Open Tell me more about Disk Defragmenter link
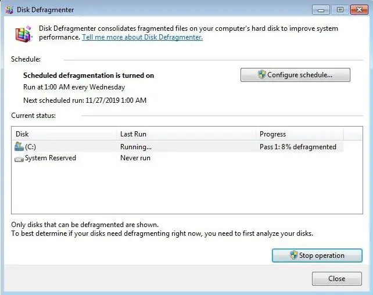The height and width of the screenshot is (295, 373). point(142,37)
